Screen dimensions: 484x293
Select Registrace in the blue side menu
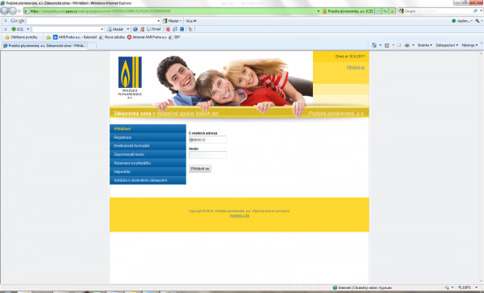148,137
